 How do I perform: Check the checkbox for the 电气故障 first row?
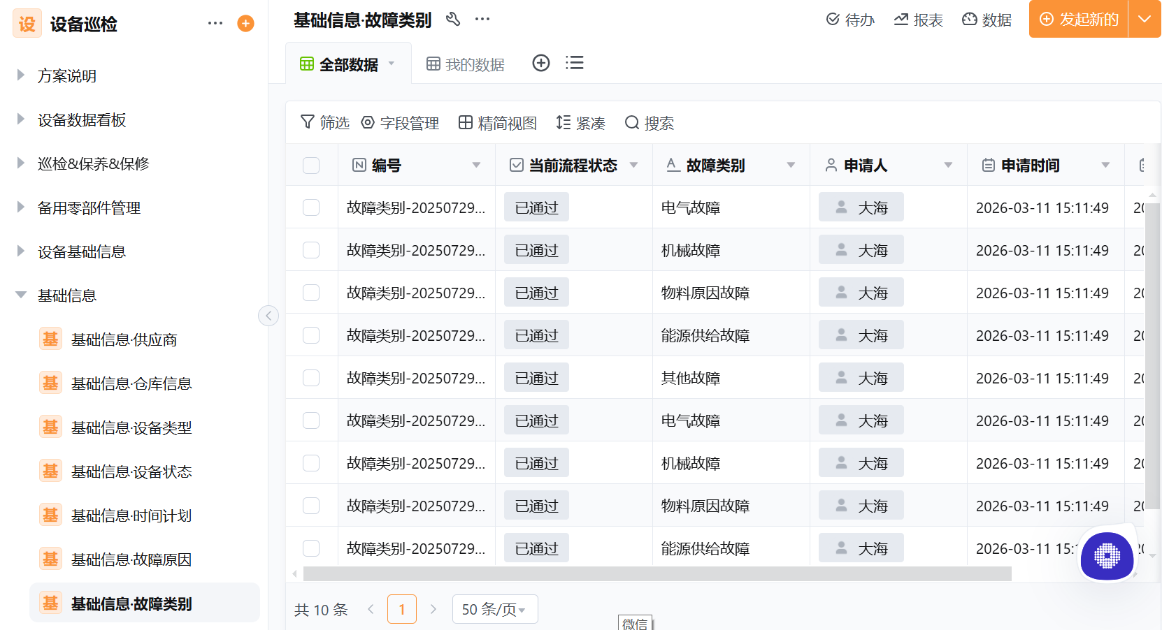point(311,207)
